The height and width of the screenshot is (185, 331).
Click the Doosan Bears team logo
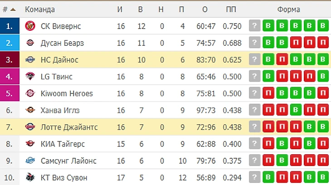tap(30, 43)
